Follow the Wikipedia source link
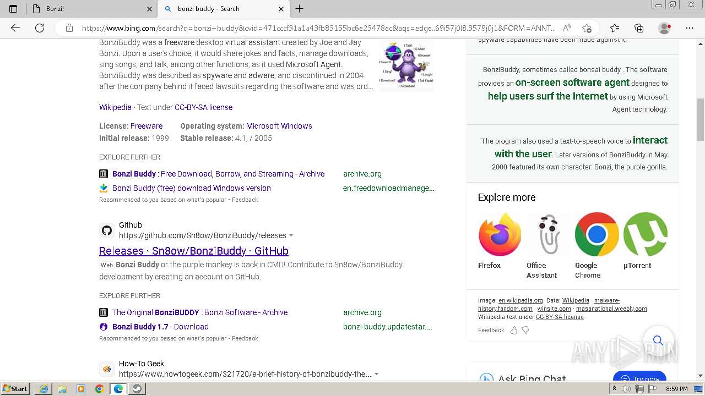Viewport: 705px width, 396px height. (115, 107)
